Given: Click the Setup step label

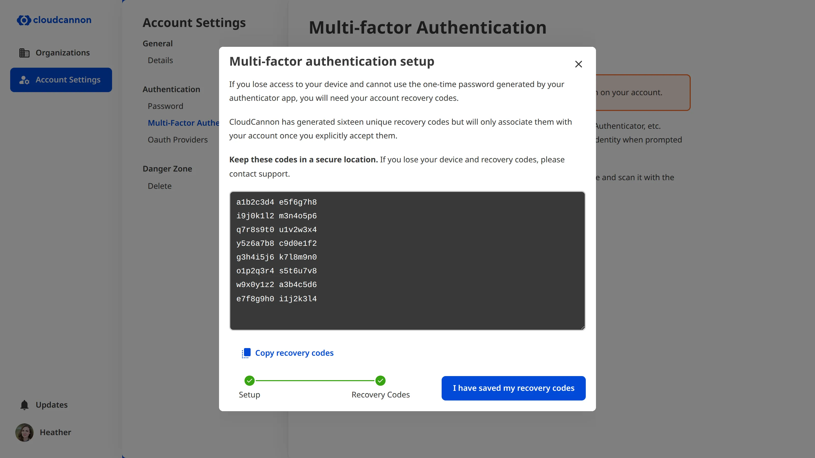Looking at the screenshot, I should coord(249,394).
